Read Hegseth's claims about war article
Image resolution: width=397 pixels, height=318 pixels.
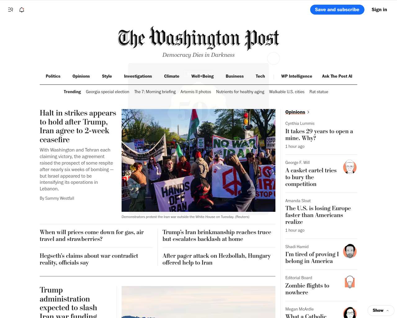pos(89,259)
